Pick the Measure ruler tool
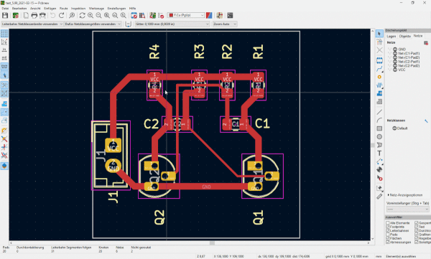 point(379,196)
